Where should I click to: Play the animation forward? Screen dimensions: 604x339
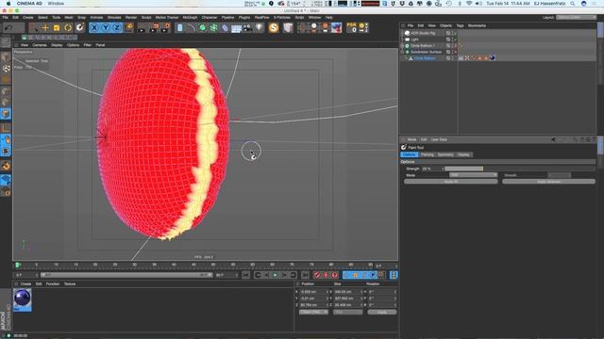click(275, 275)
